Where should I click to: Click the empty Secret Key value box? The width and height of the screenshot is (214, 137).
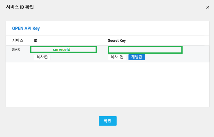(145, 50)
